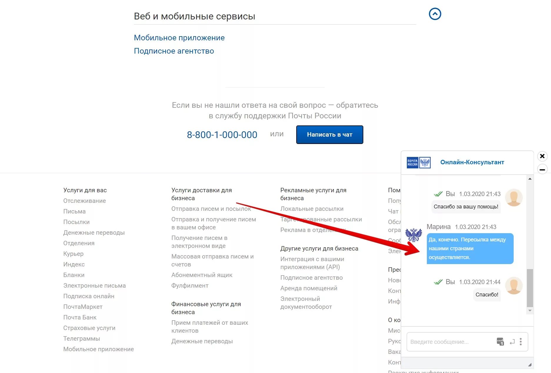Open Страховые услуги footer link

click(89, 328)
